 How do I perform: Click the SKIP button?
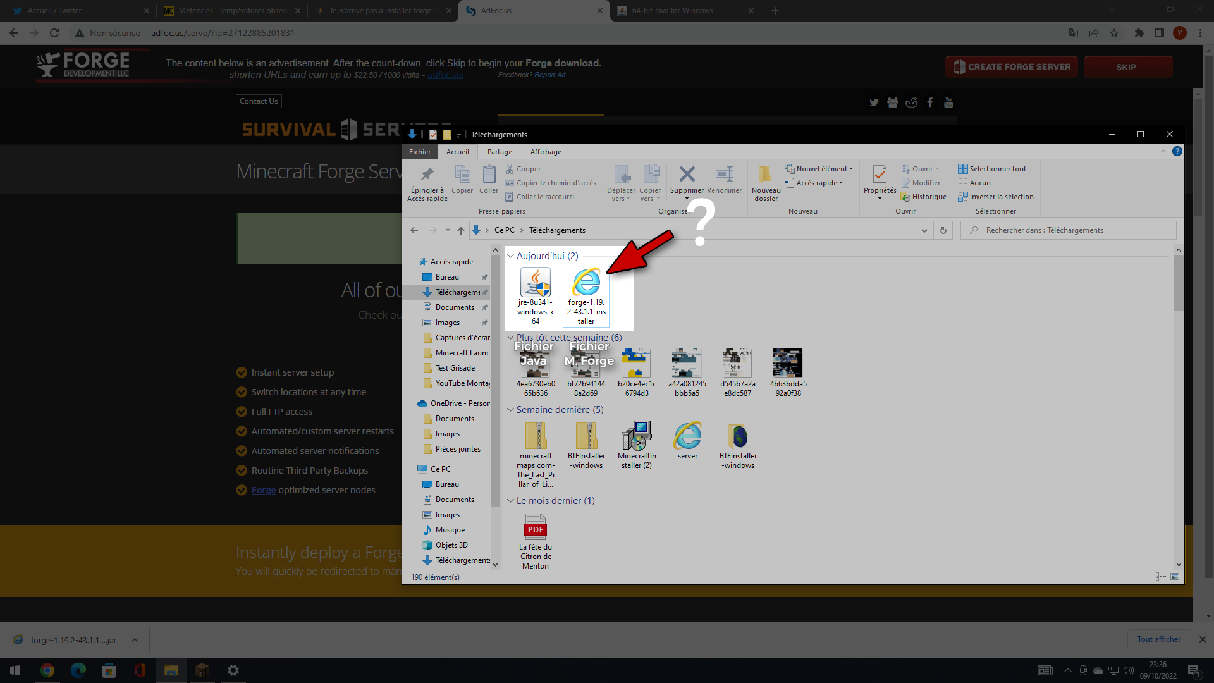(x=1128, y=67)
